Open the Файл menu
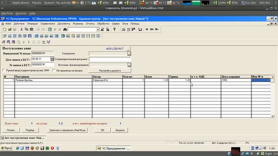Screen dimensions: 278x156 8,24
